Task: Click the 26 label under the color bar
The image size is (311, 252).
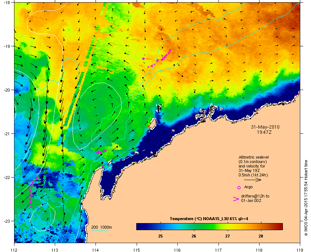Action: tap(194, 236)
